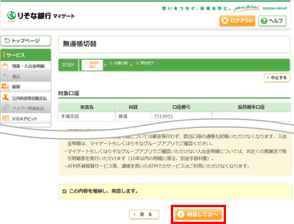Open 公共料金等自動支払 menu item
294x224 pixels.
click(x=26, y=98)
